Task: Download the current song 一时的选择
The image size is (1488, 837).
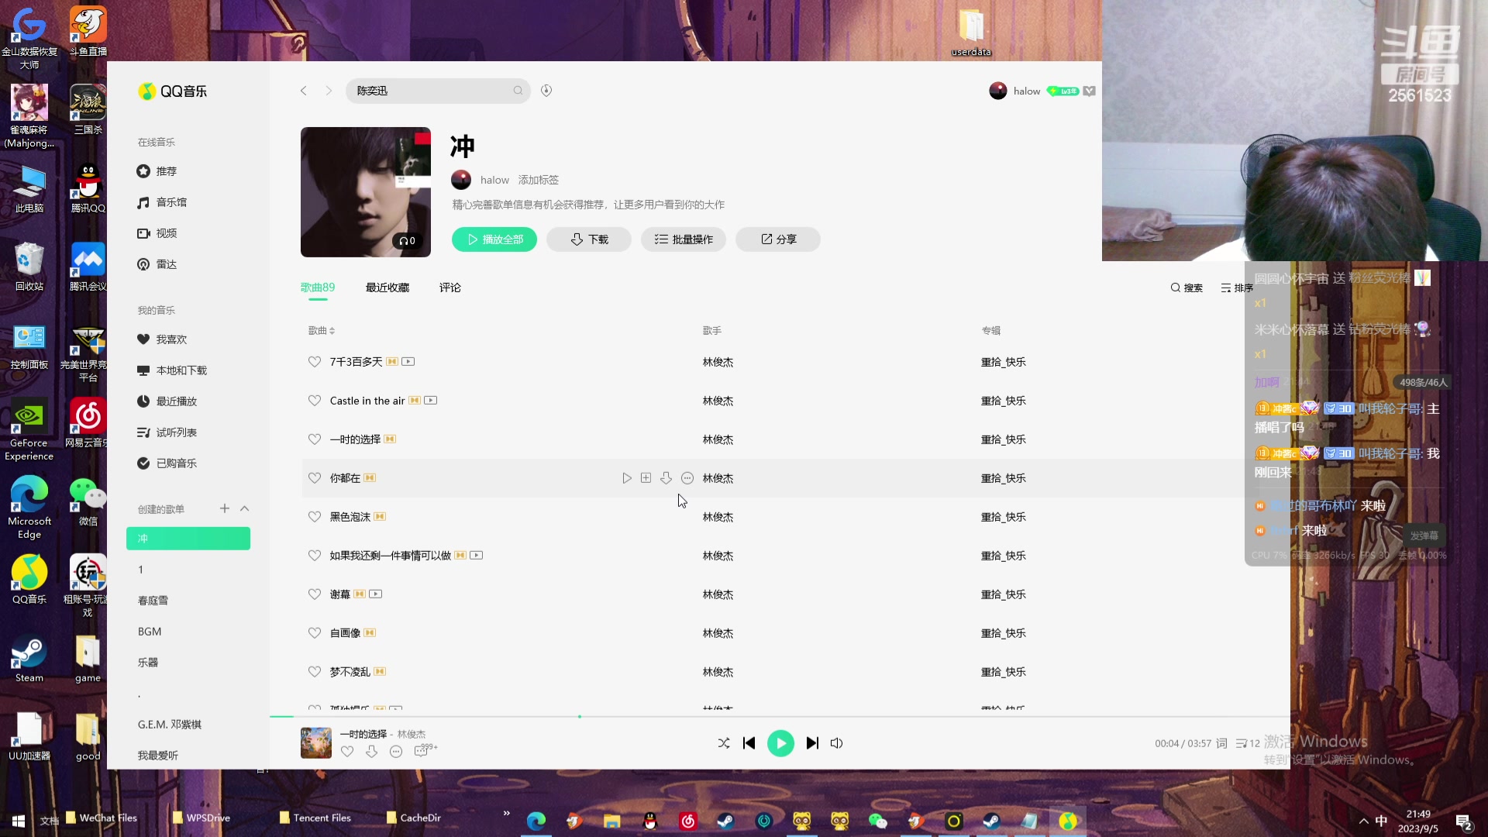Action: [x=372, y=752]
